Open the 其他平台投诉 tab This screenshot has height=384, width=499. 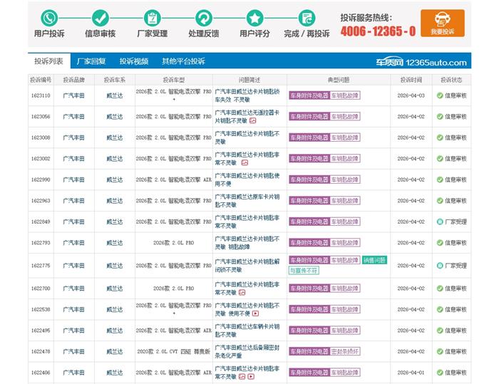(x=183, y=61)
